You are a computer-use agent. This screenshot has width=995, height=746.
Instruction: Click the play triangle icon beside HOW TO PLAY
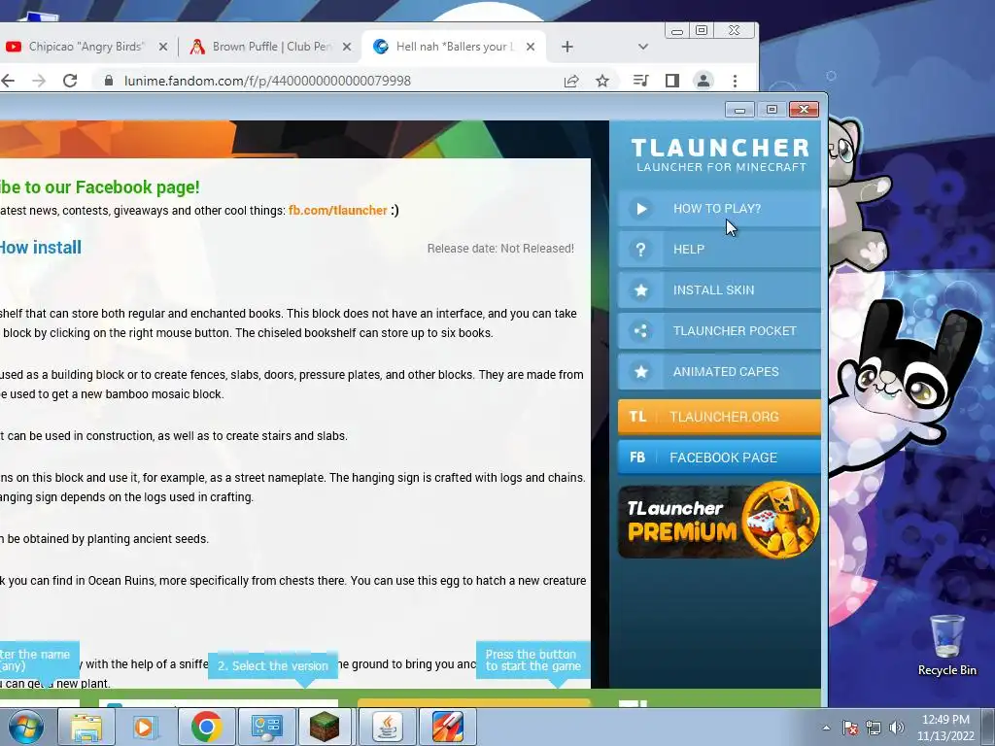(x=641, y=209)
